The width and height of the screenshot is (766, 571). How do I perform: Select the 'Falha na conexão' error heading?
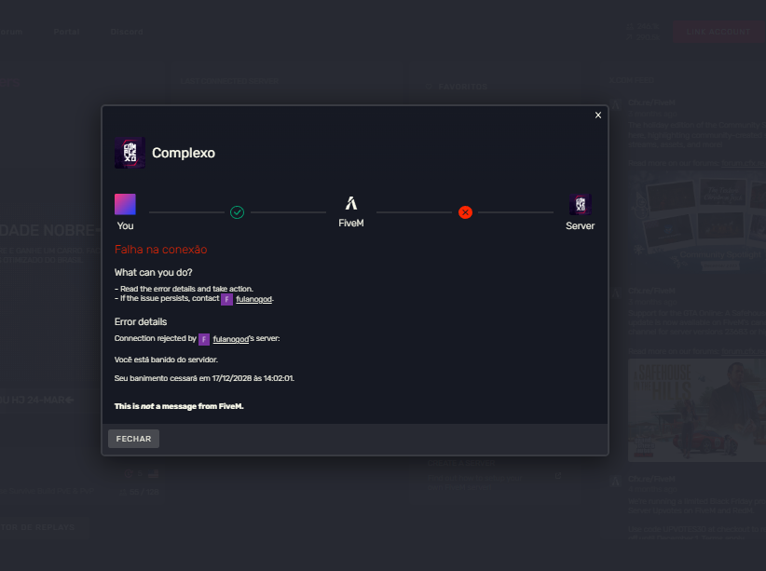click(x=160, y=250)
